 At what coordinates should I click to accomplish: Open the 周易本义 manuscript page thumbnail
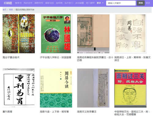click(x=93, y=88)
